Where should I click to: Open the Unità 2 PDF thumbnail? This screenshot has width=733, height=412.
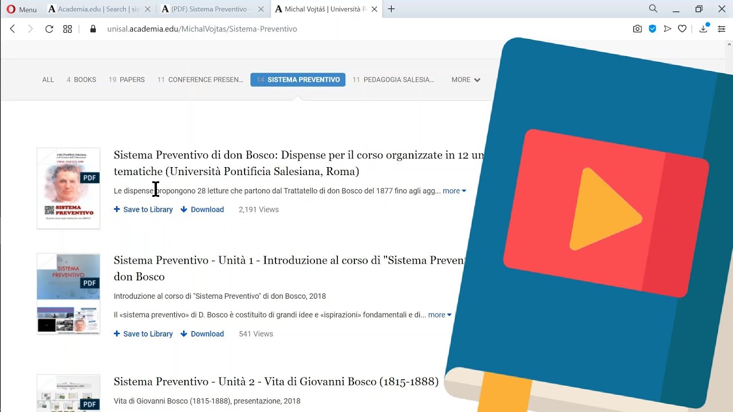tap(69, 393)
